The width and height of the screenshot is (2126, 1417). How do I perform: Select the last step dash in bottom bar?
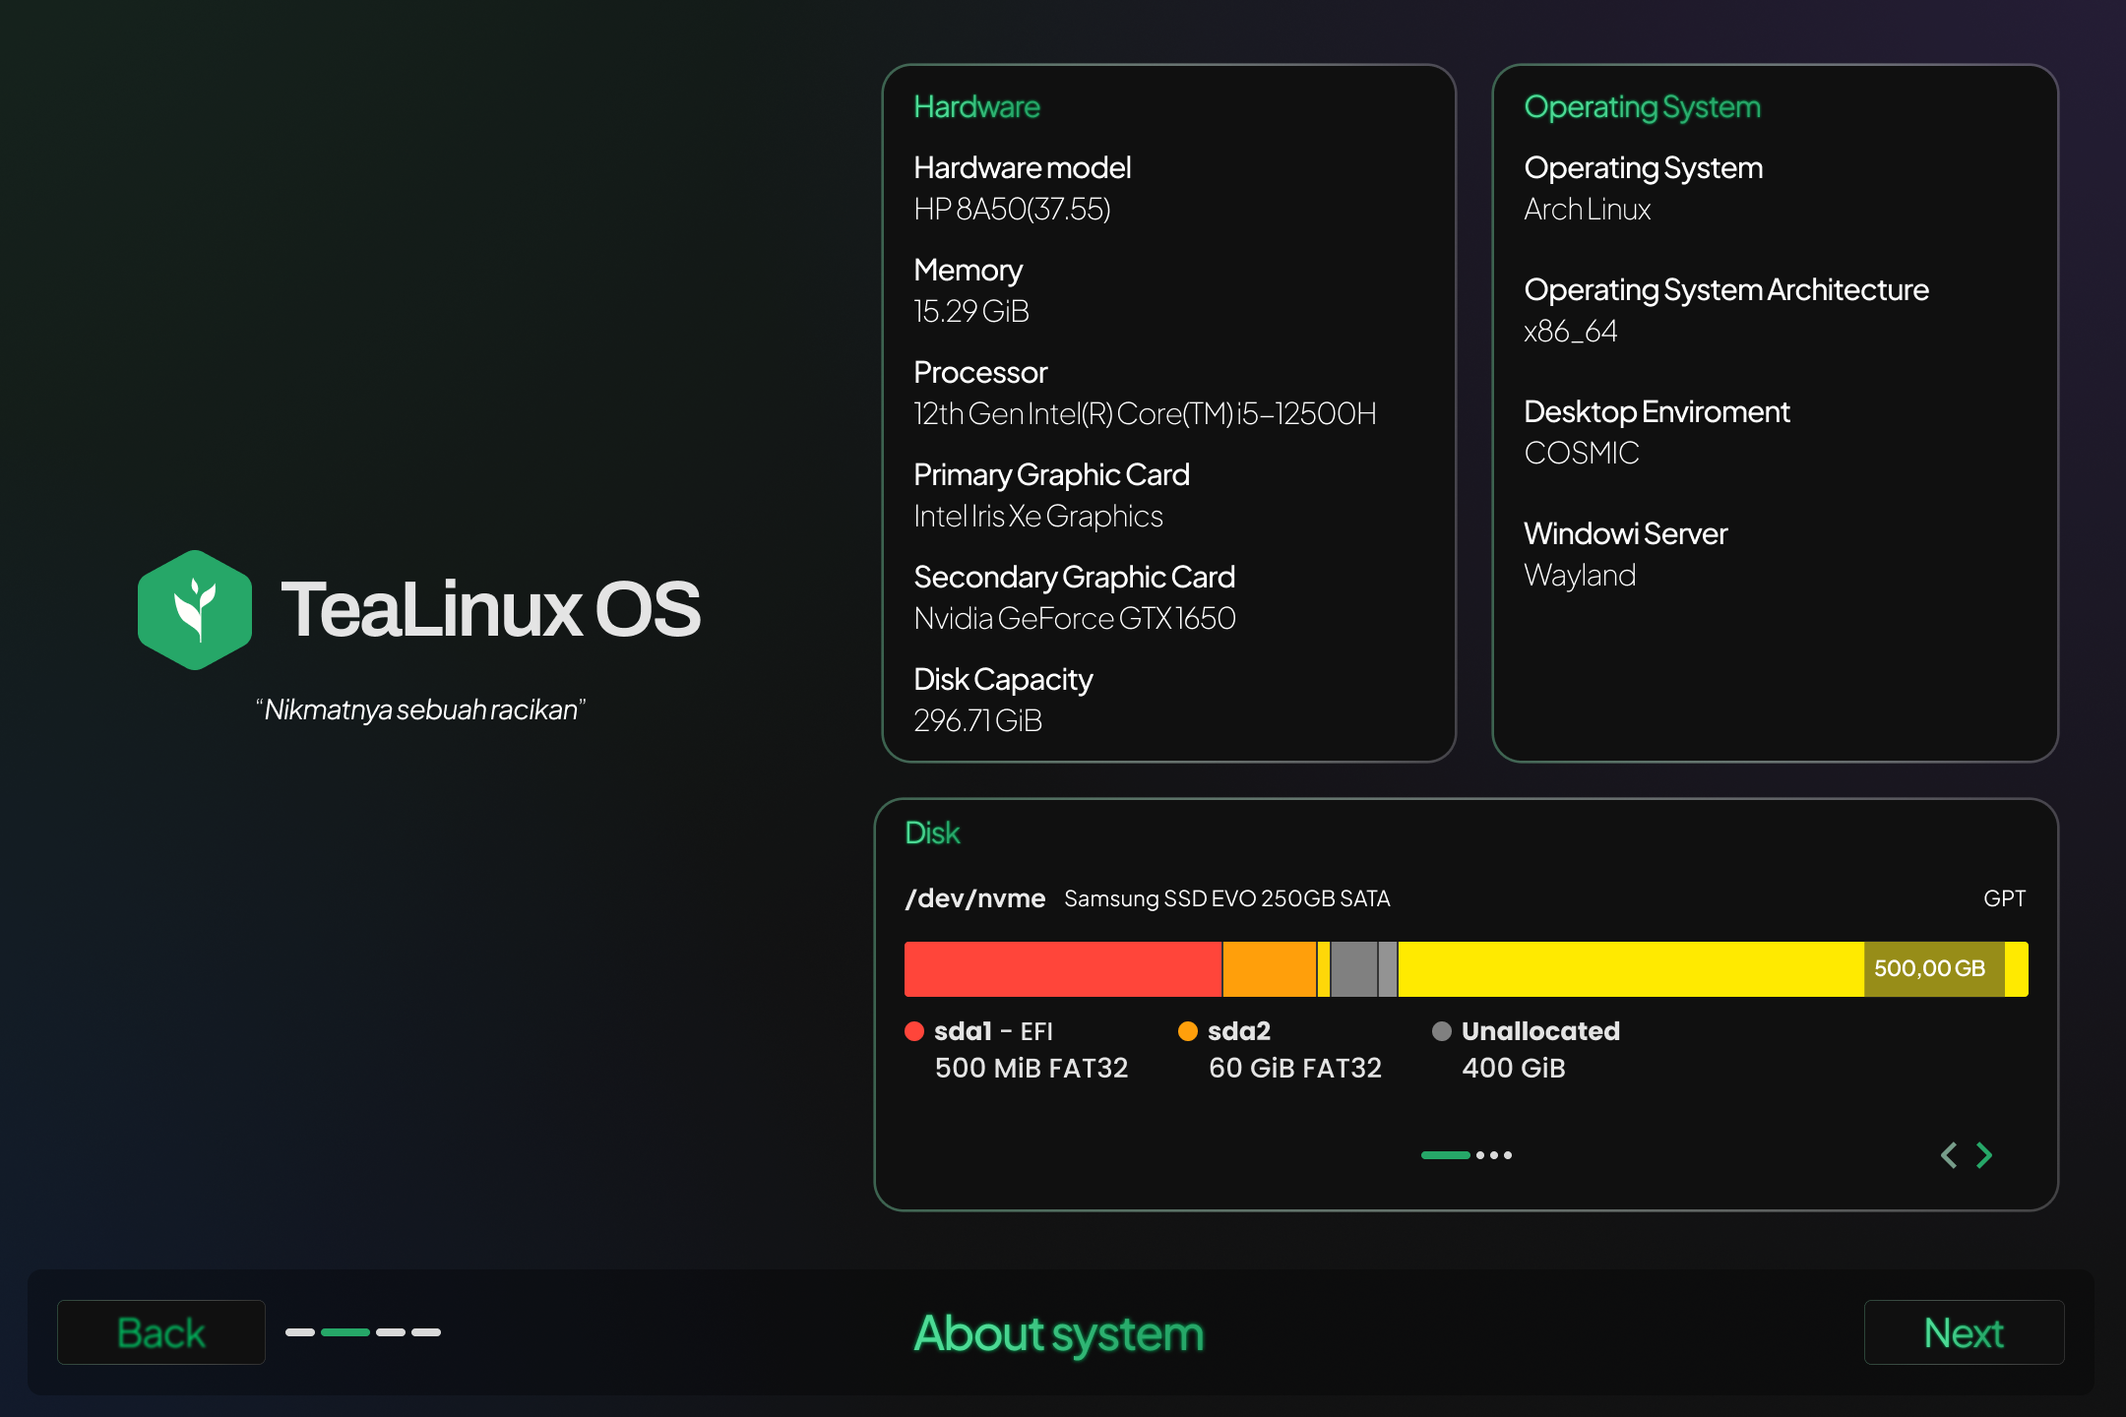(x=426, y=1332)
